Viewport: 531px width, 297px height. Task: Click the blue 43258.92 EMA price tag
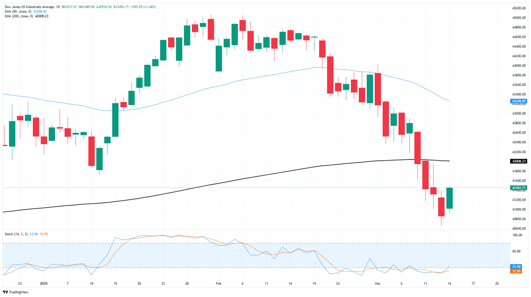point(519,101)
